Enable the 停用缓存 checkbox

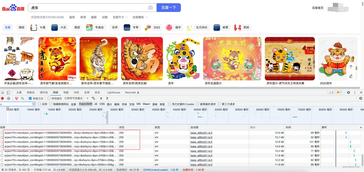coord(49,99)
